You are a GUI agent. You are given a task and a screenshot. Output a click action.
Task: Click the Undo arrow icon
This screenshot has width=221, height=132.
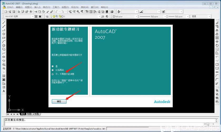tap(57, 12)
